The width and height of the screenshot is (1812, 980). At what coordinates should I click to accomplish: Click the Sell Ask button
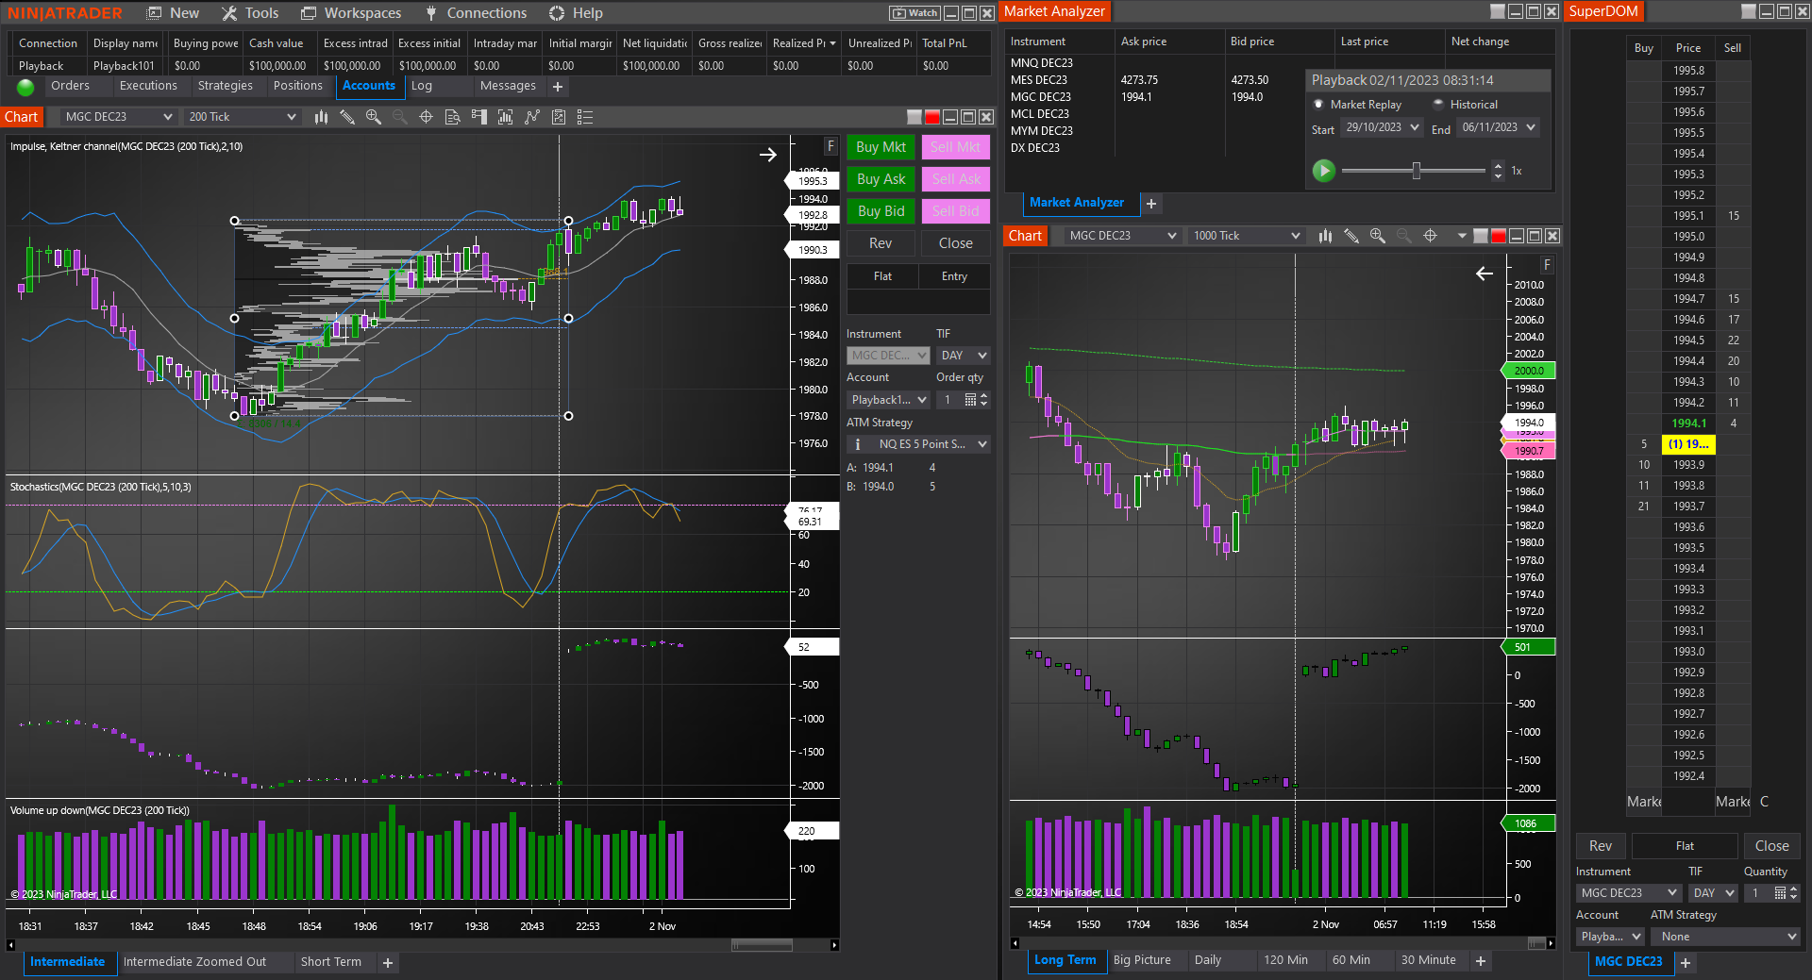[955, 179]
